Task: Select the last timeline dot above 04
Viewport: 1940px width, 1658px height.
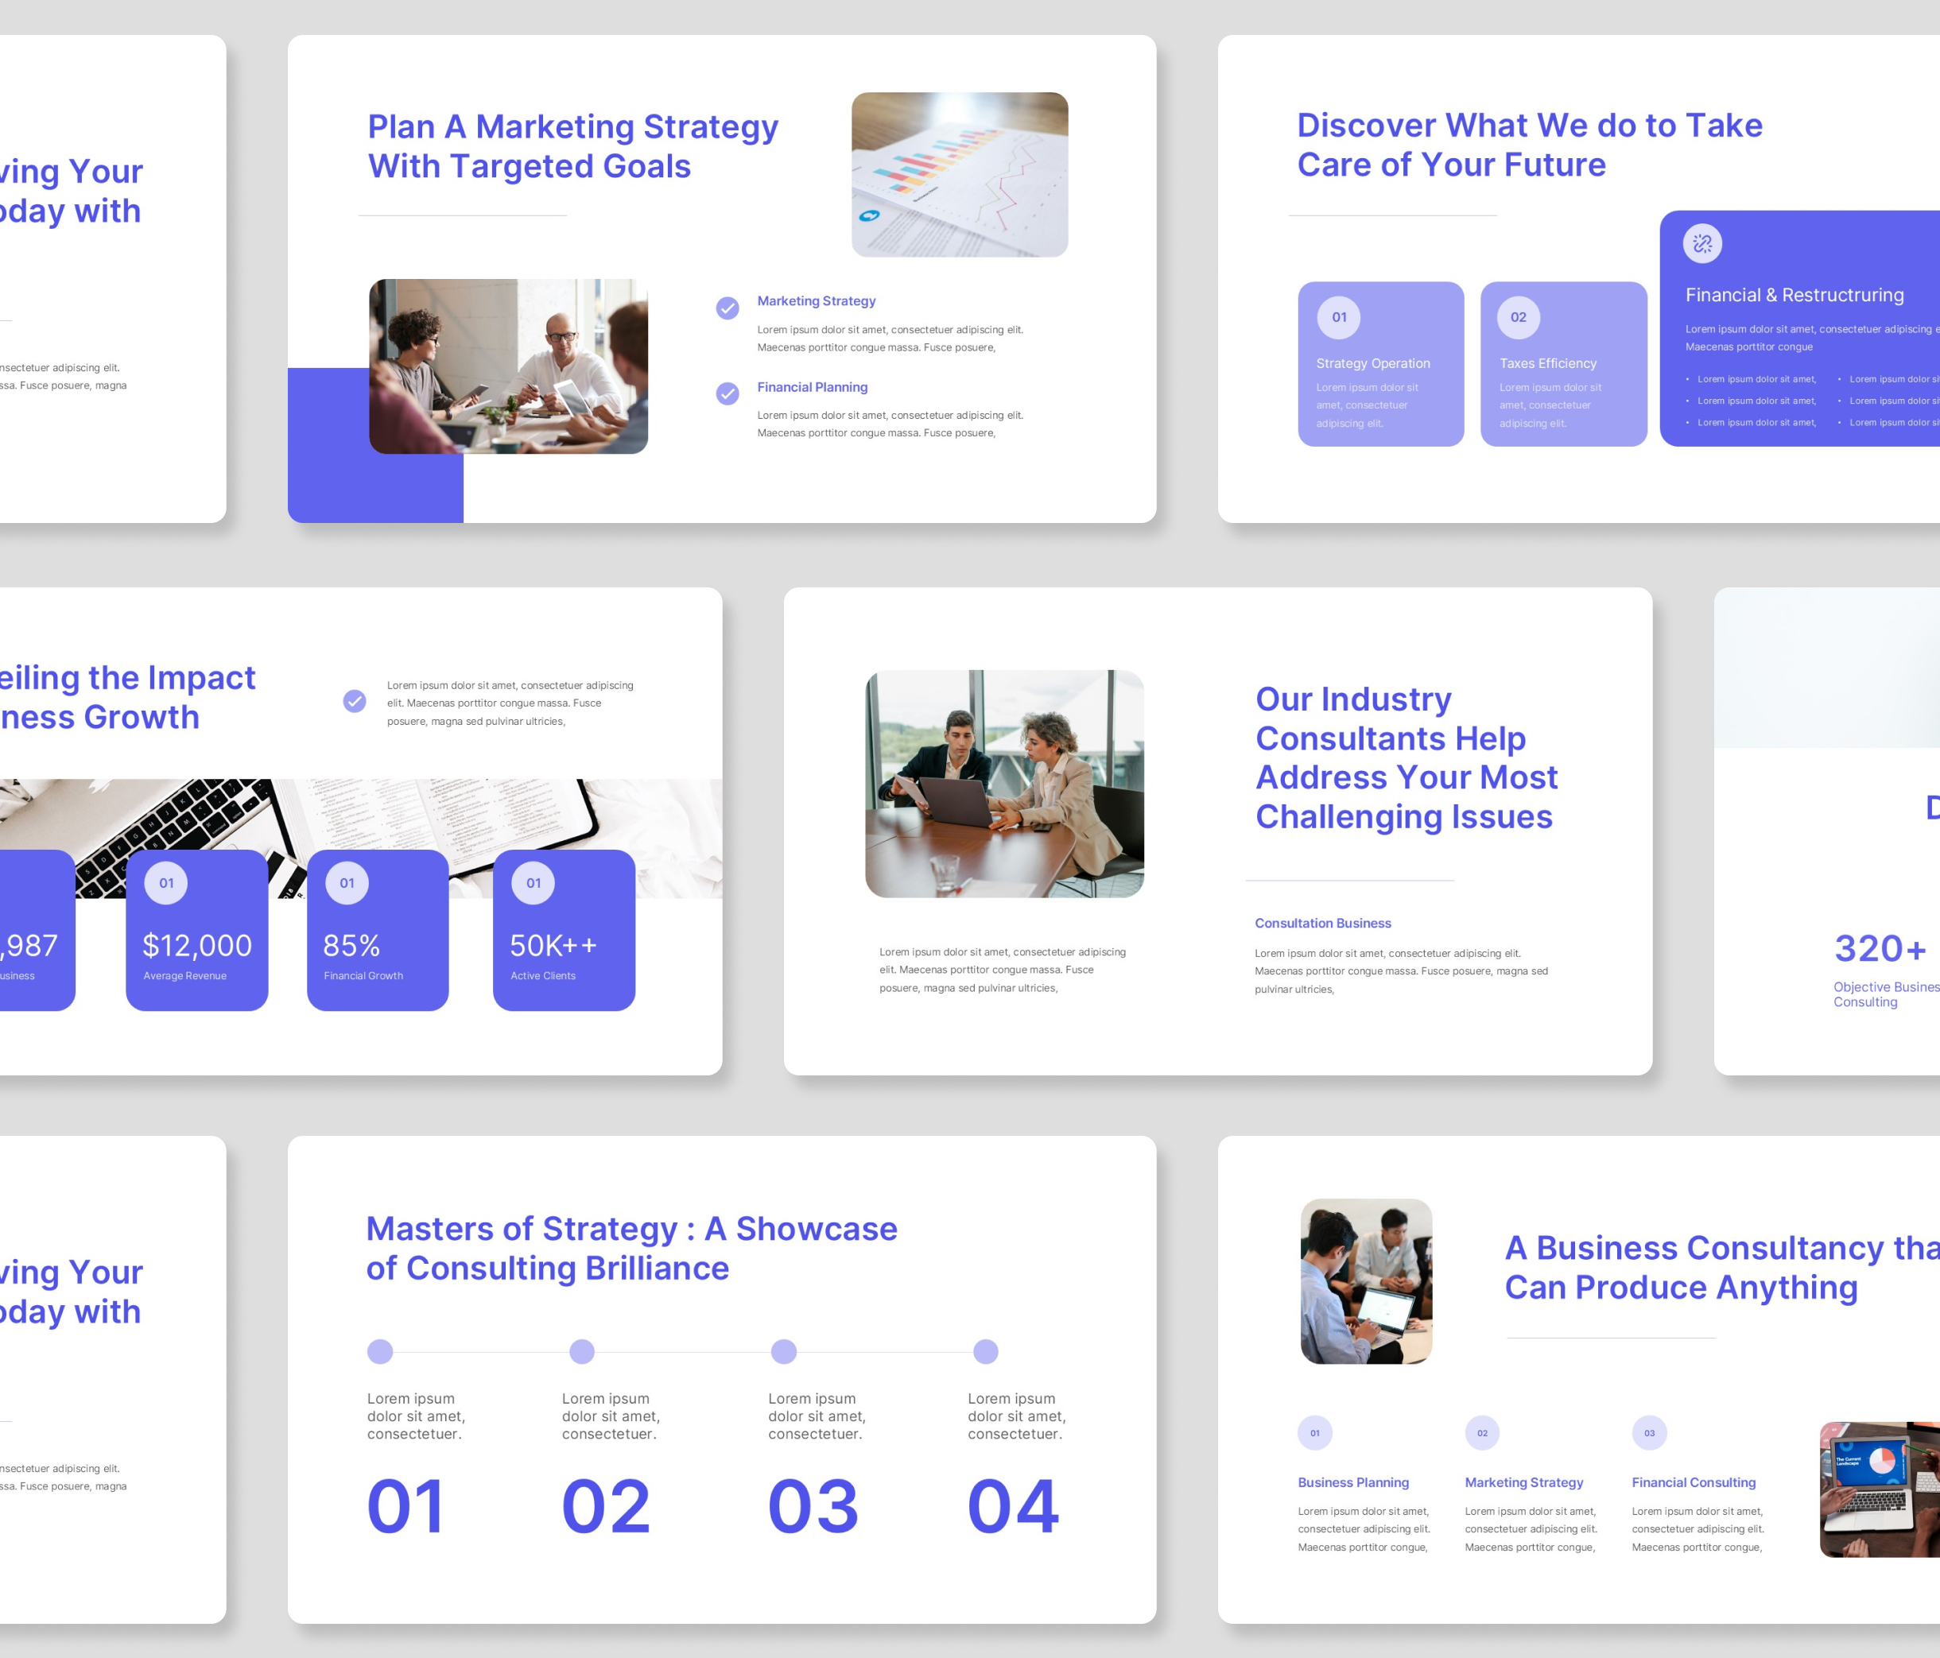Action: click(985, 1351)
